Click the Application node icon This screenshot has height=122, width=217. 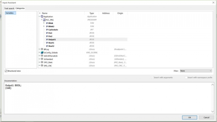tap(42, 17)
